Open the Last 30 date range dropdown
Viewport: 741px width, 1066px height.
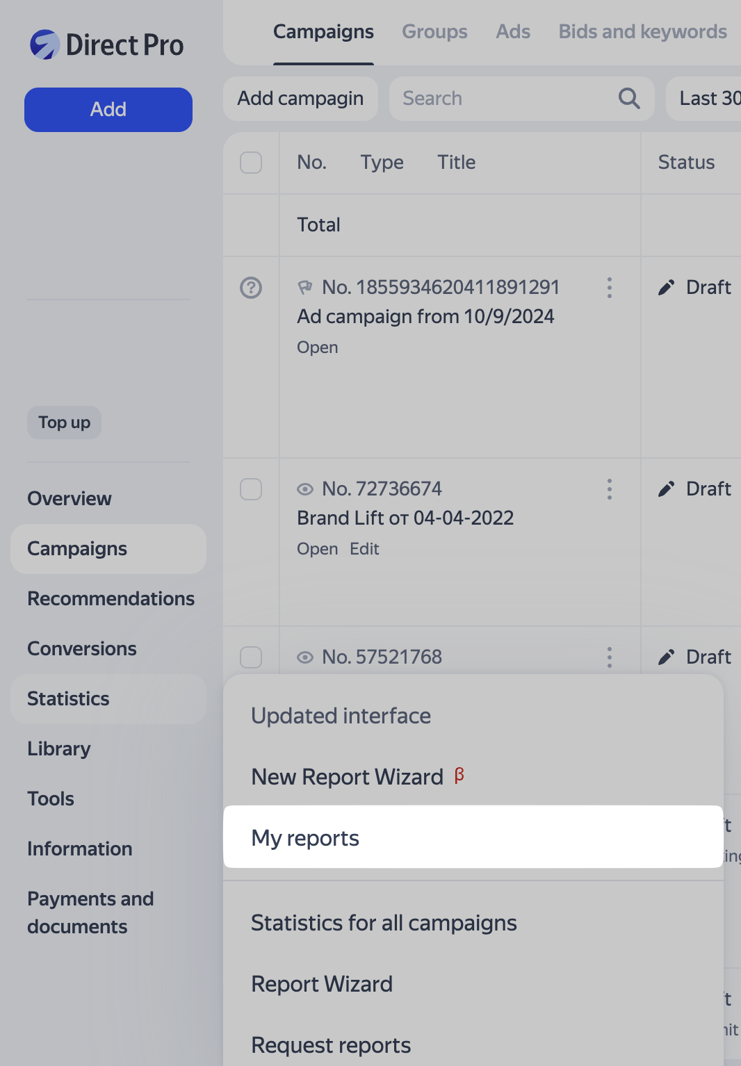(x=706, y=99)
